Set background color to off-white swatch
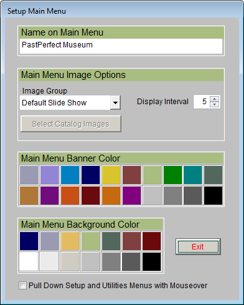The image size is (244, 305). coord(50,261)
